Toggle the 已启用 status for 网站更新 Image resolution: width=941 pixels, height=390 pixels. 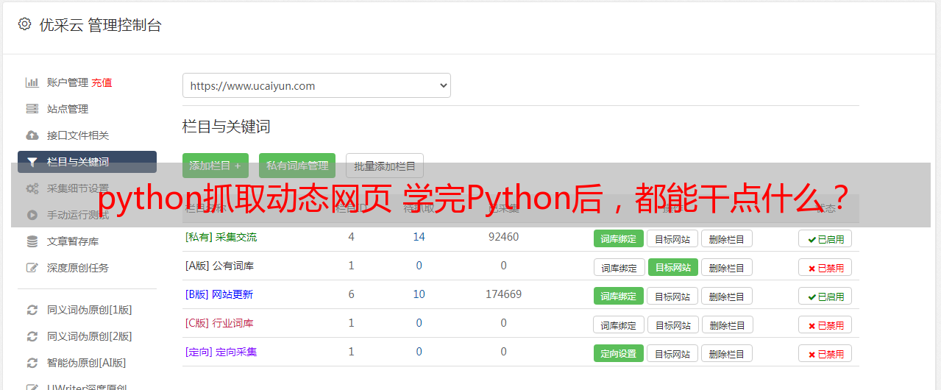click(825, 296)
